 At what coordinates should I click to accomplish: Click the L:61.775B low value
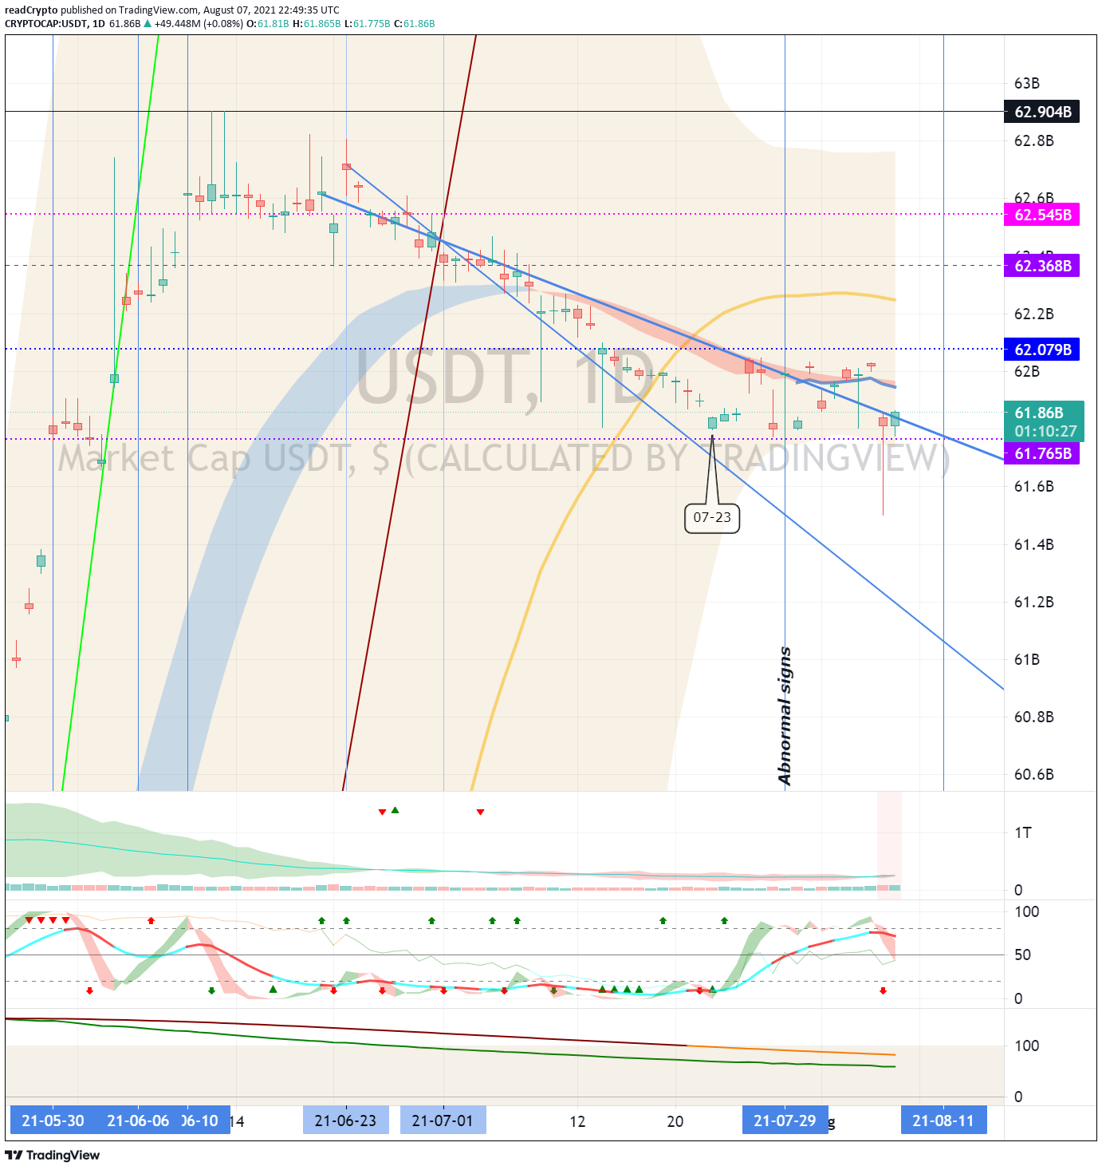coord(368,24)
